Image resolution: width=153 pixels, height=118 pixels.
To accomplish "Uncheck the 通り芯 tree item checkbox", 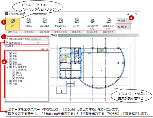I will [x=14, y=73].
